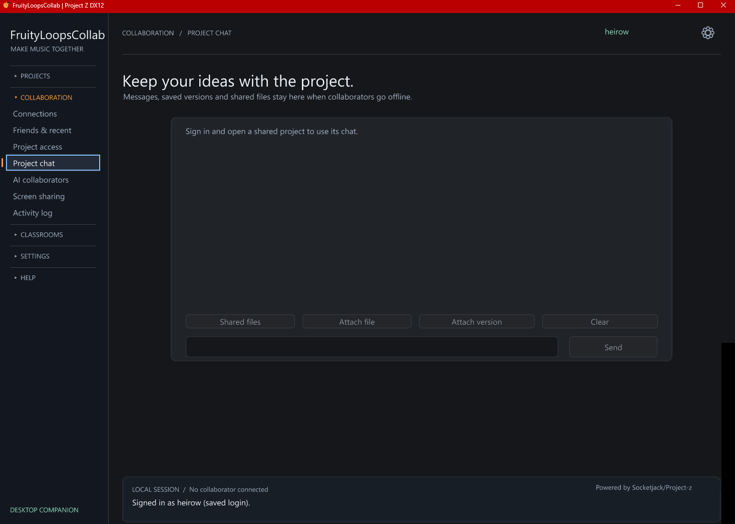Click the Shared files button
The width and height of the screenshot is (735, 524).
click(240, 322)
